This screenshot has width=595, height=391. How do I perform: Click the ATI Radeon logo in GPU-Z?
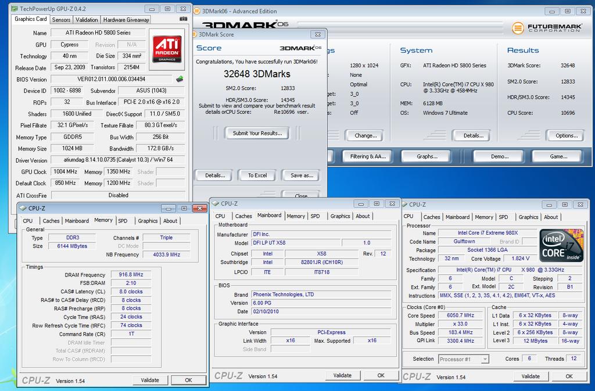point(167,49)
